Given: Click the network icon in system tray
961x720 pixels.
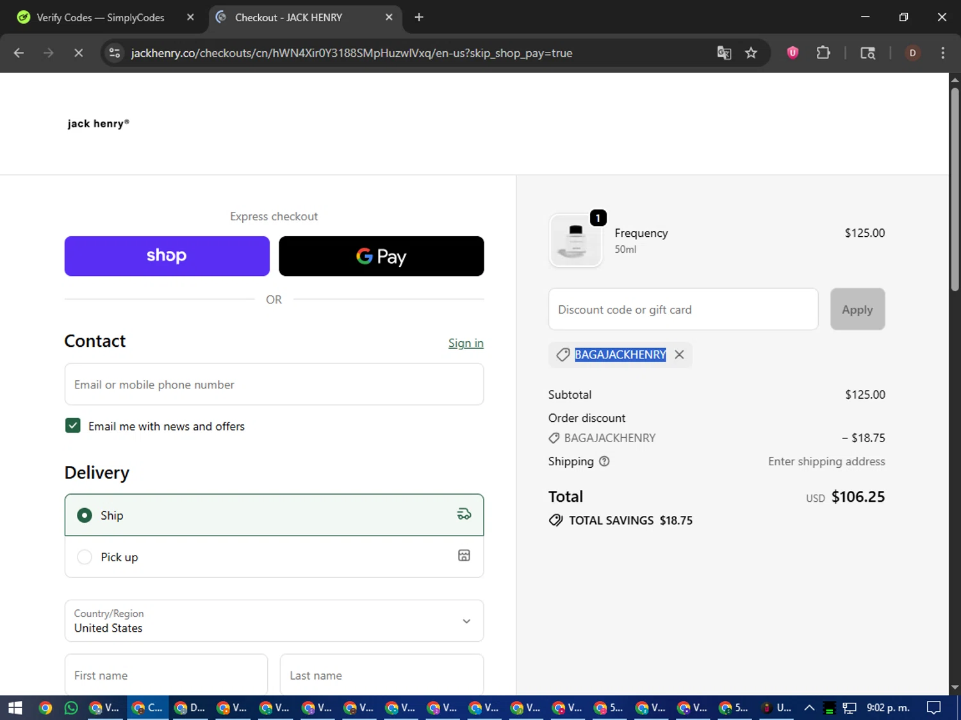Looking at the screenshot, I should tap(850, 708).
